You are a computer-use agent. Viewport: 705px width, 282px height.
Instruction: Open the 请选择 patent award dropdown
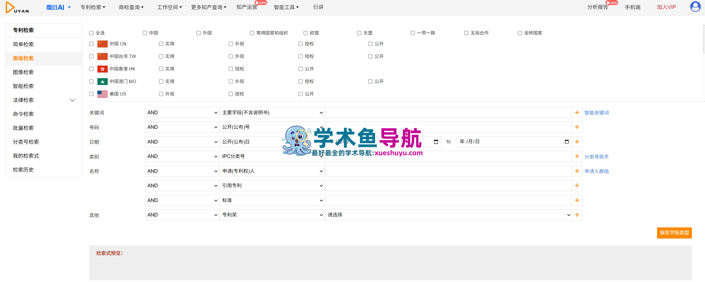(x=448, y=215)
